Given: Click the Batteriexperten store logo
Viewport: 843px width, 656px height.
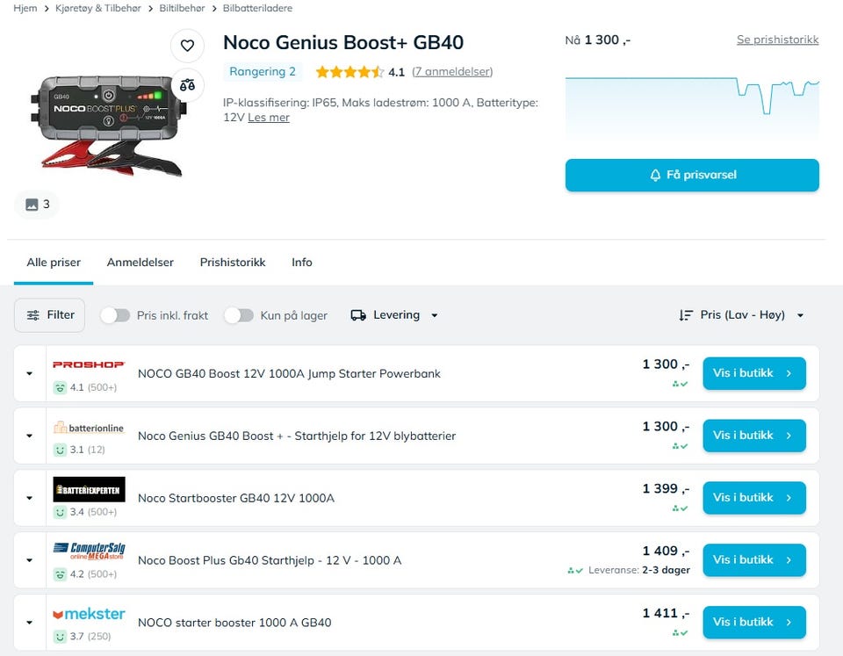Looking at the screenshot, I should (x=89, y=489).
